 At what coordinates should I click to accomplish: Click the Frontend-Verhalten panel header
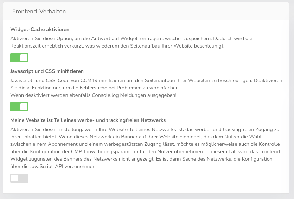(39, 12)
